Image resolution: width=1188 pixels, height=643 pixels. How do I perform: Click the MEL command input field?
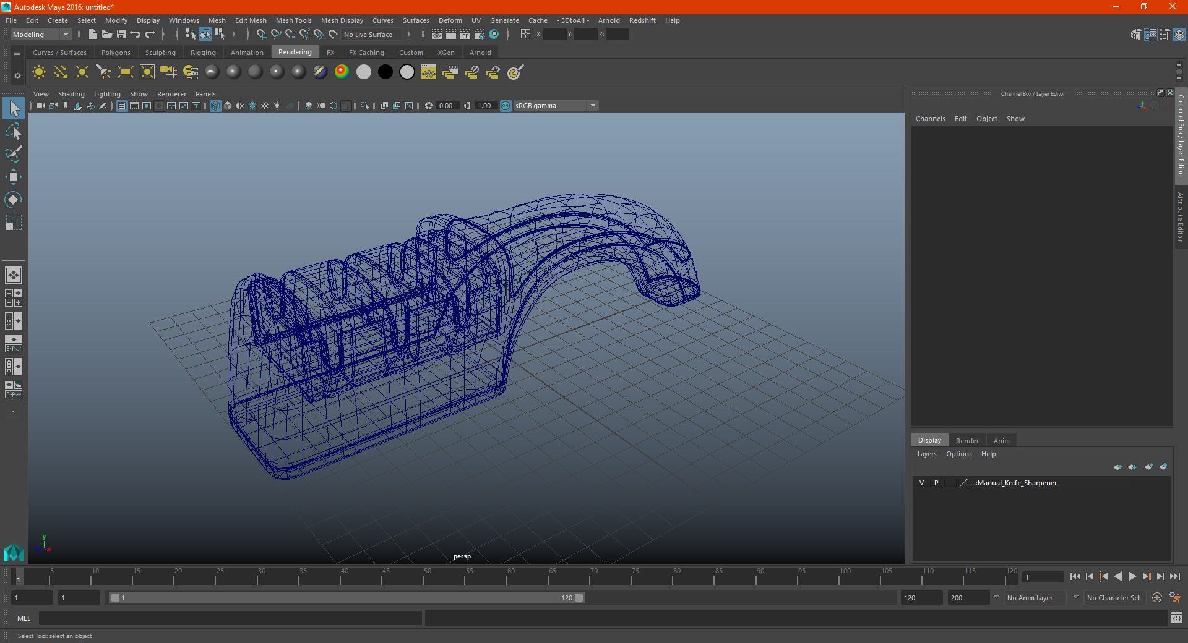[x=230, y=618]
